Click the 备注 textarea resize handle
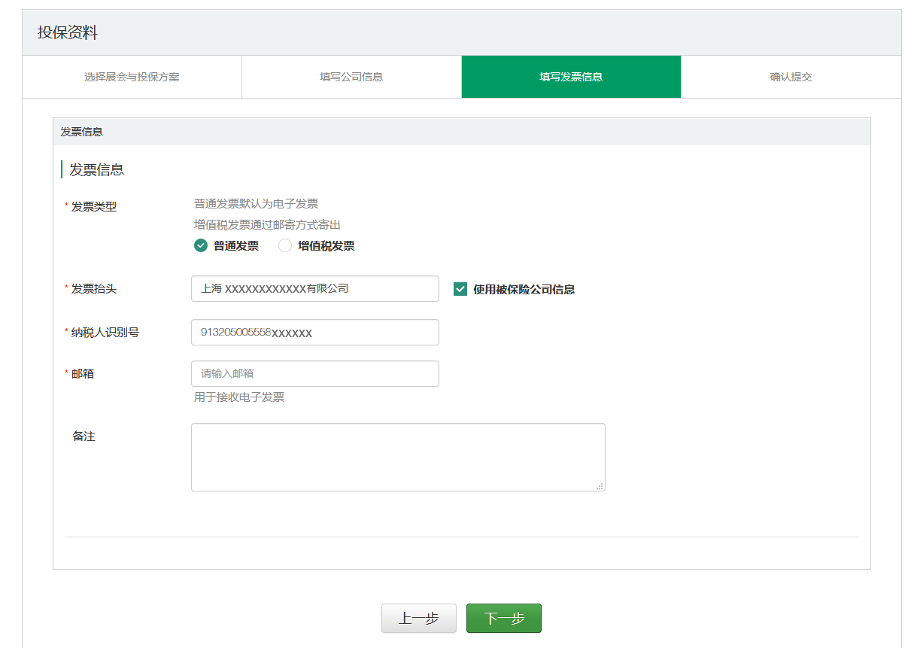Image resolution: width=911 pixels, height=648 pixels. click(x=600, y=486)
